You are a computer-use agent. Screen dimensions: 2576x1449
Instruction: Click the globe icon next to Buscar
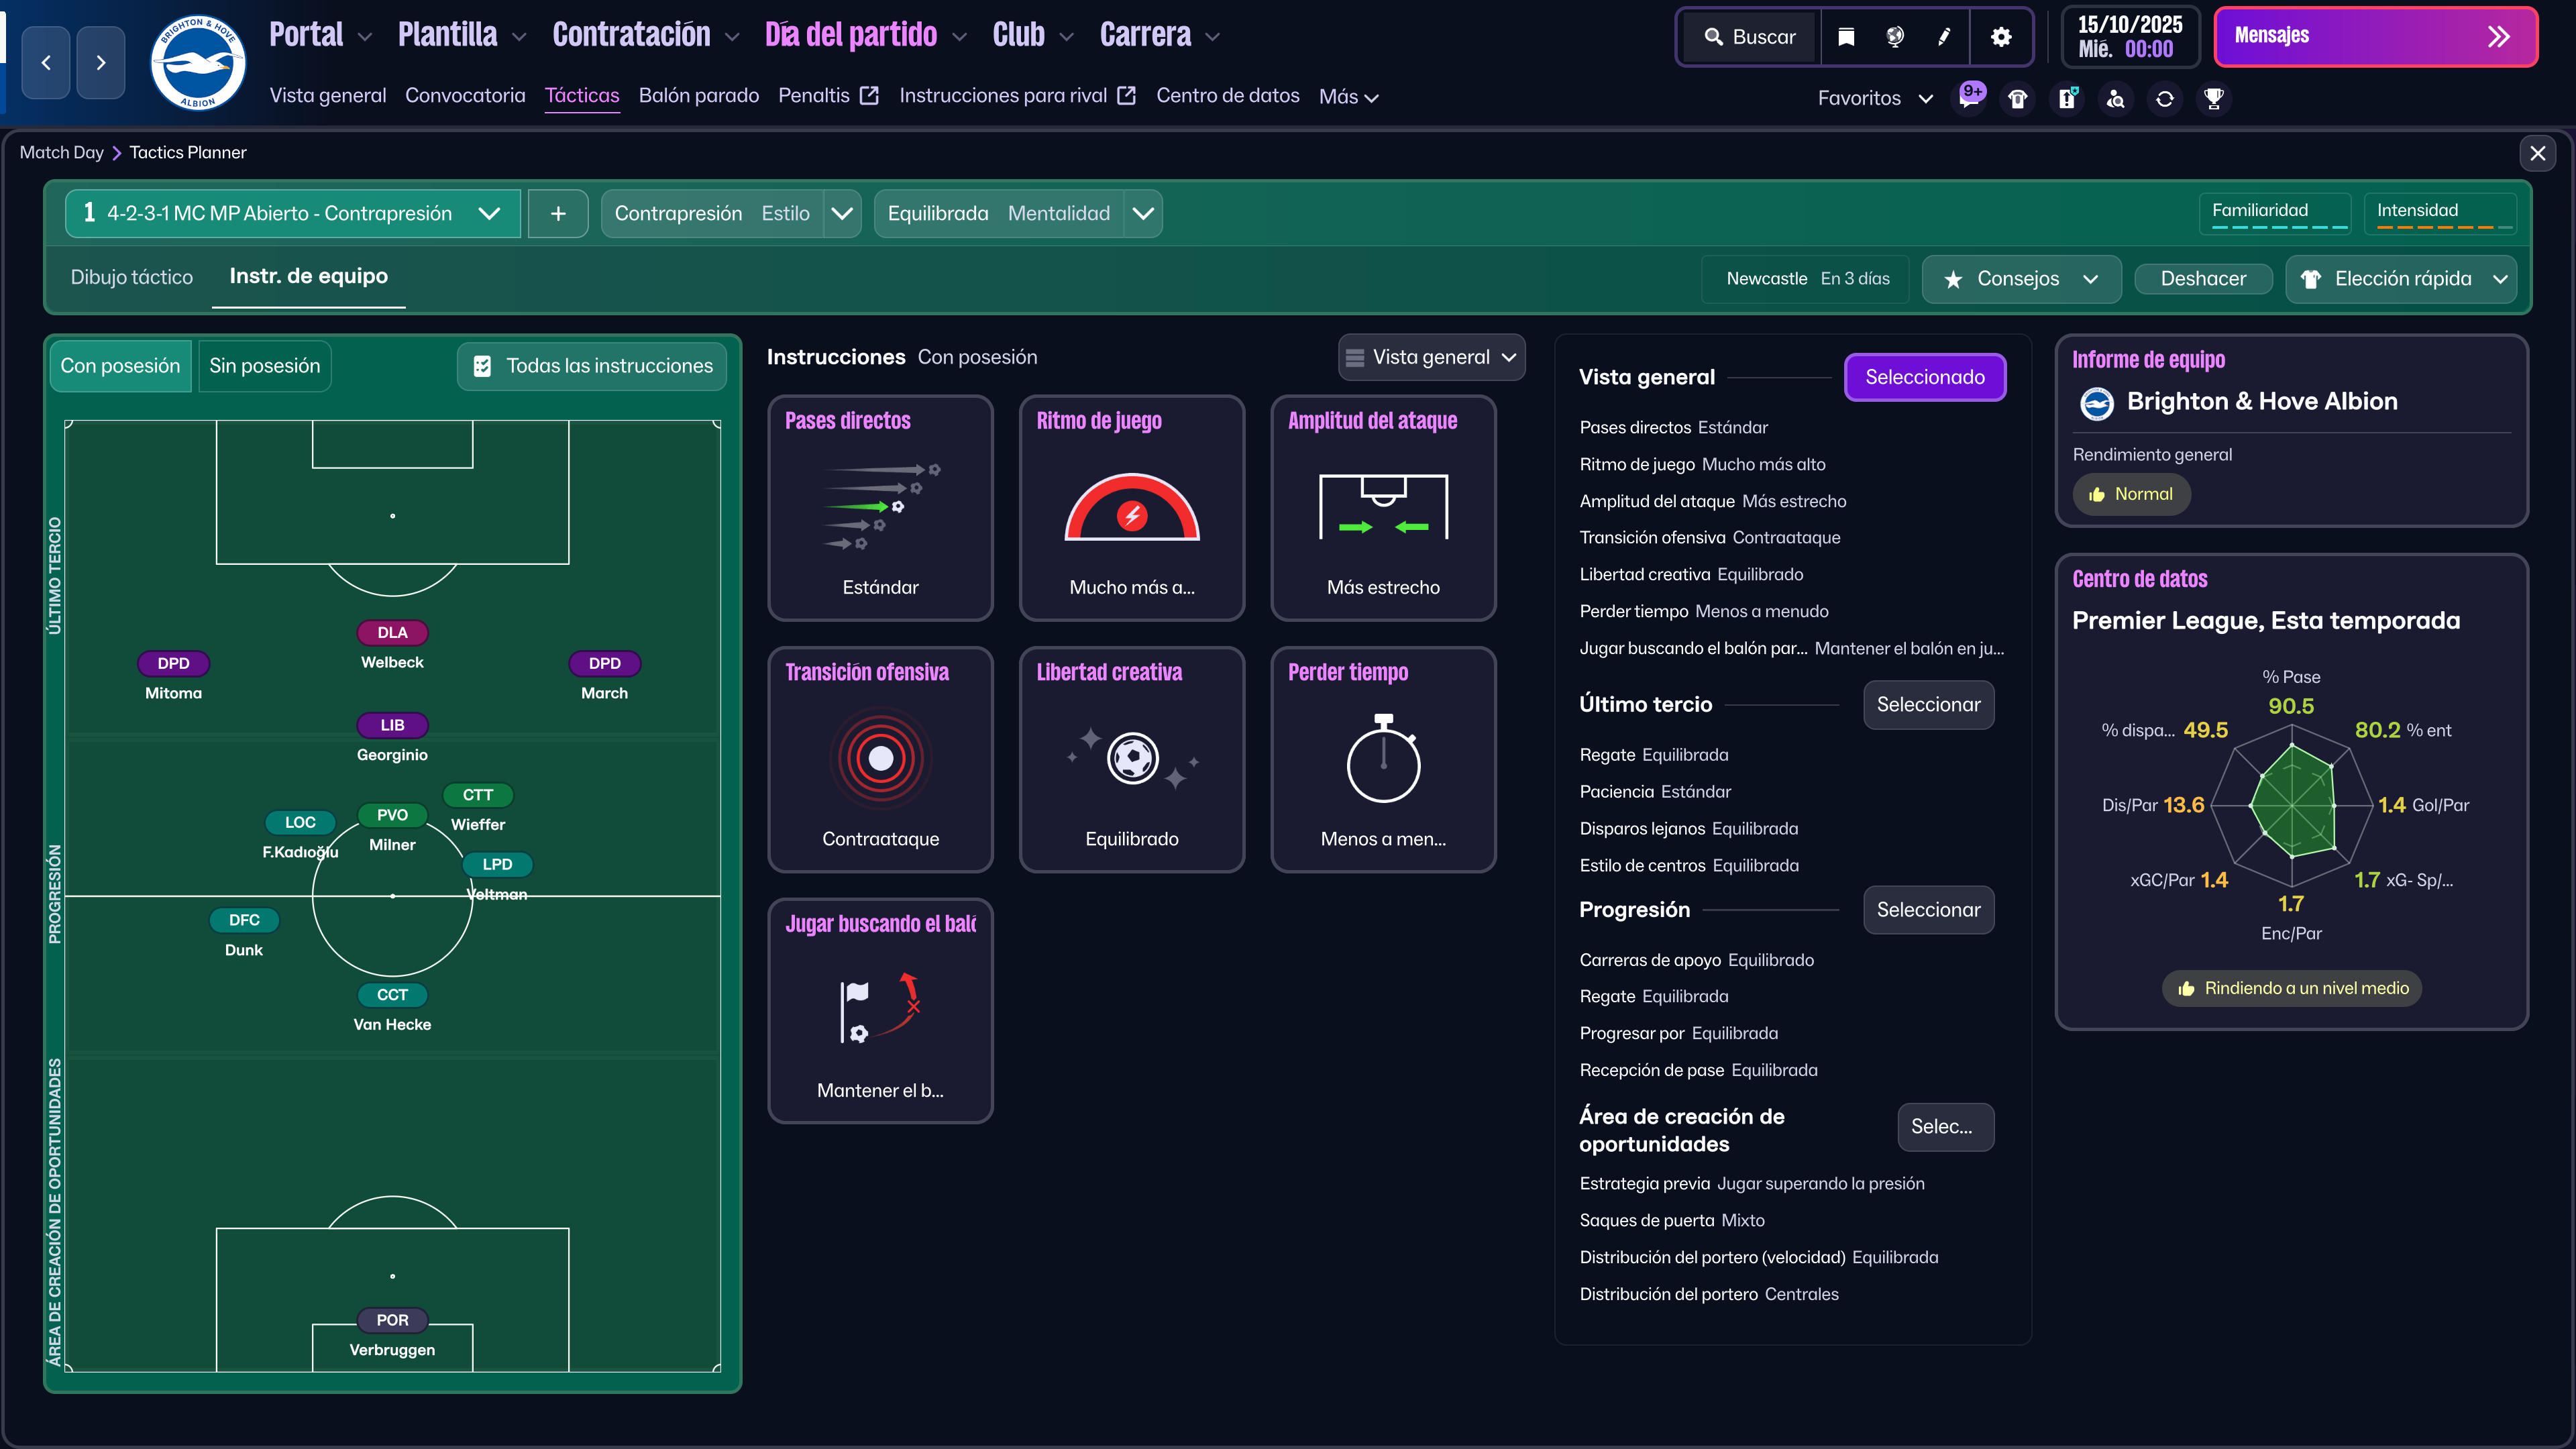[1893, 37]
